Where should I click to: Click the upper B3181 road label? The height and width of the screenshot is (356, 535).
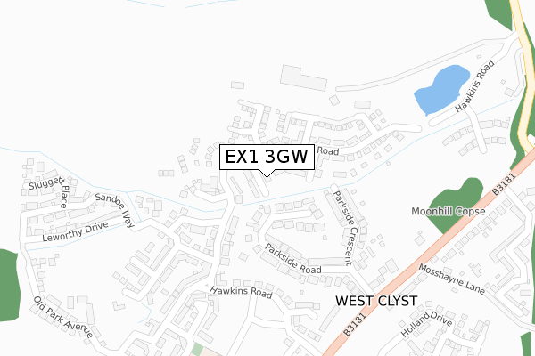[504, 184]
